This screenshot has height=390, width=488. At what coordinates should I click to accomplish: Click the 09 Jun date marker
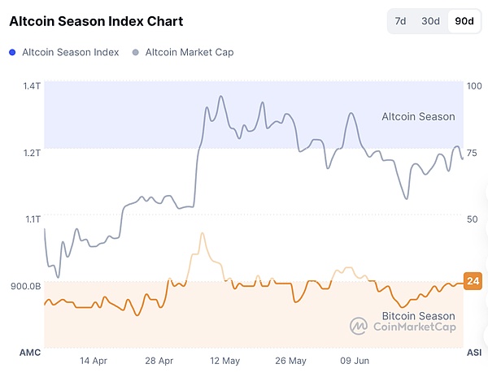point(355,360)
